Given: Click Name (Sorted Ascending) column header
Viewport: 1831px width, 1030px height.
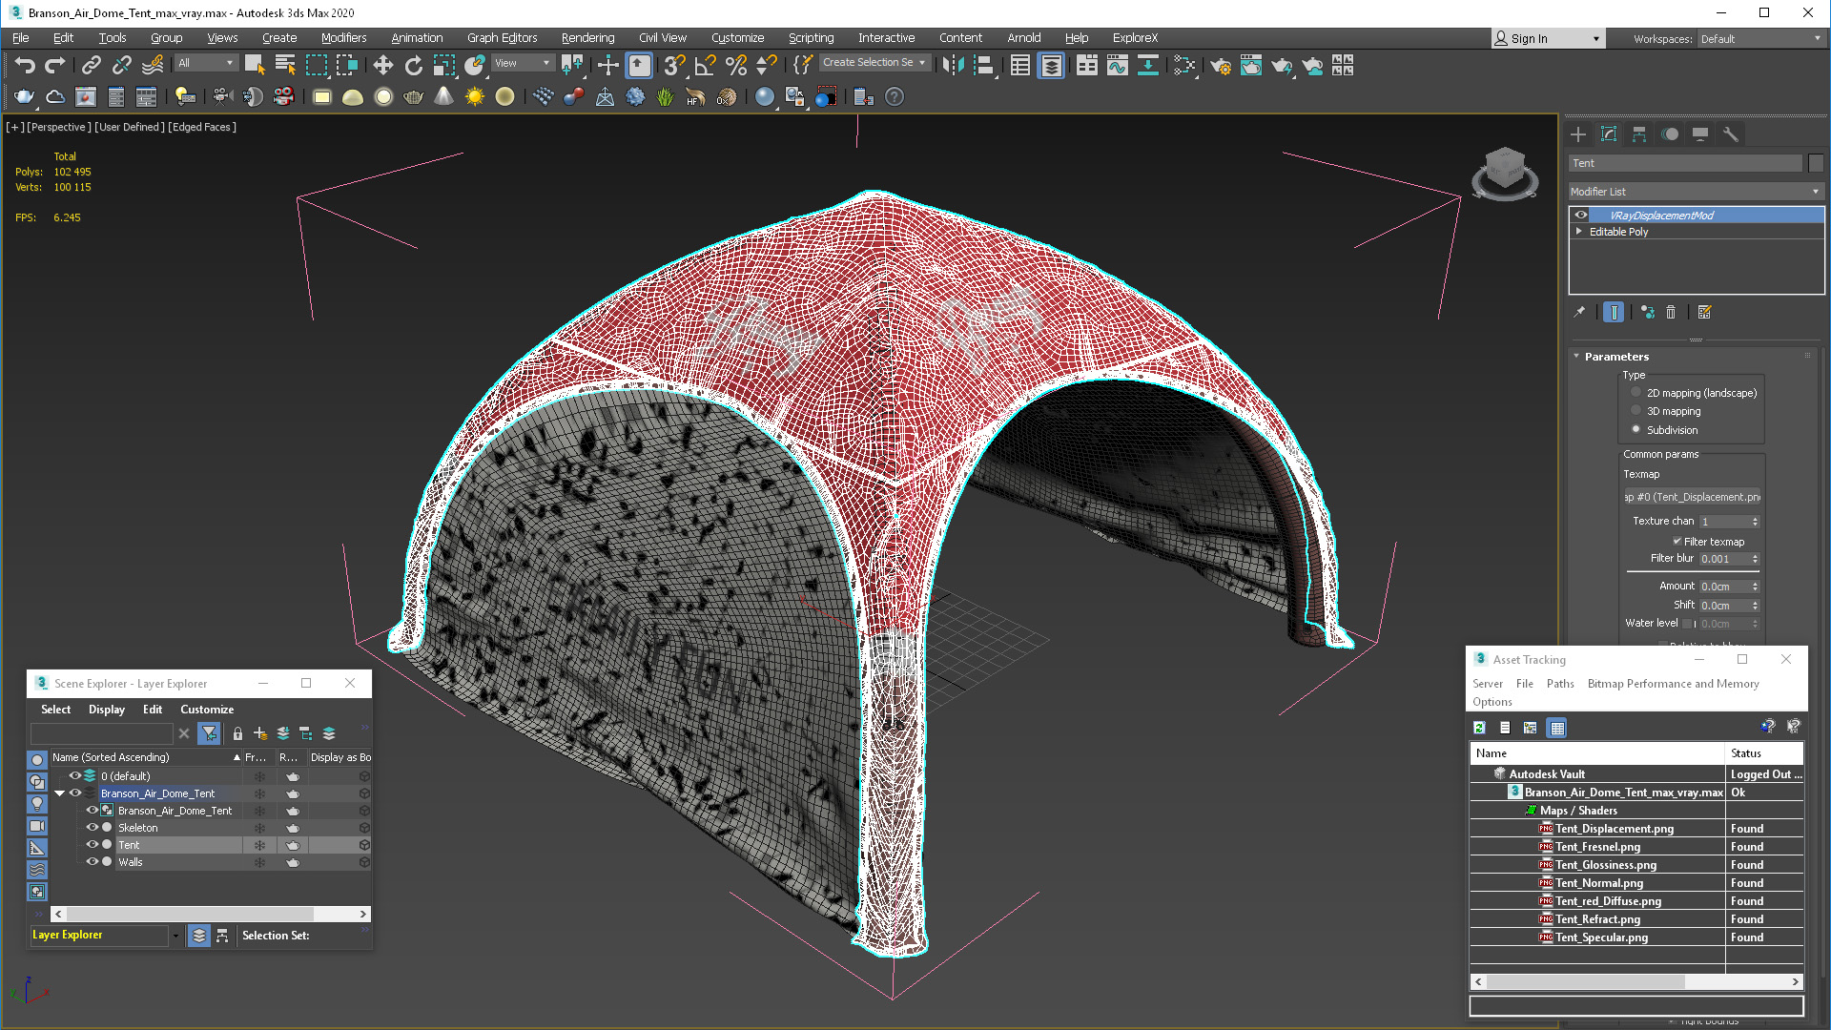Looking at the screenshot, I should (x=146, y=757).
